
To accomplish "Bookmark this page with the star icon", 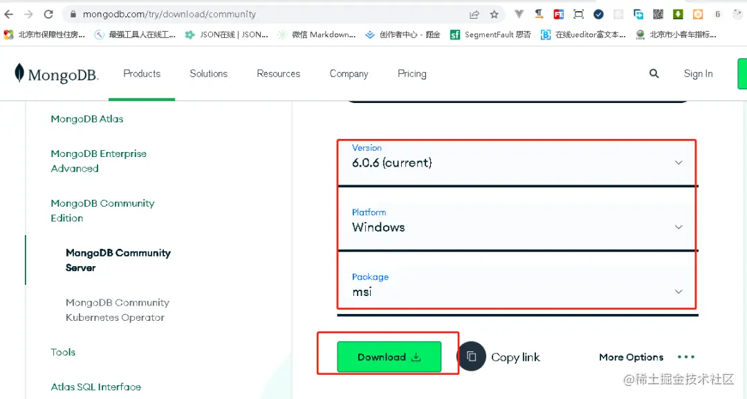I will pyautogui.click(x=494, y=15).
